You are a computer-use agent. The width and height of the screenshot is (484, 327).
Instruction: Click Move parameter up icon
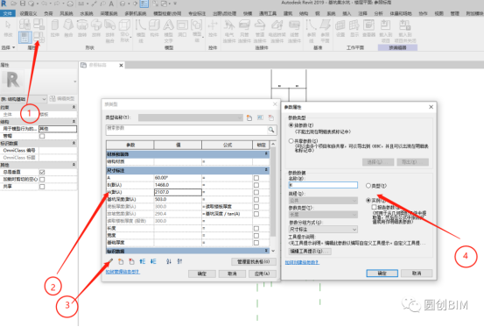click(143, 261)
